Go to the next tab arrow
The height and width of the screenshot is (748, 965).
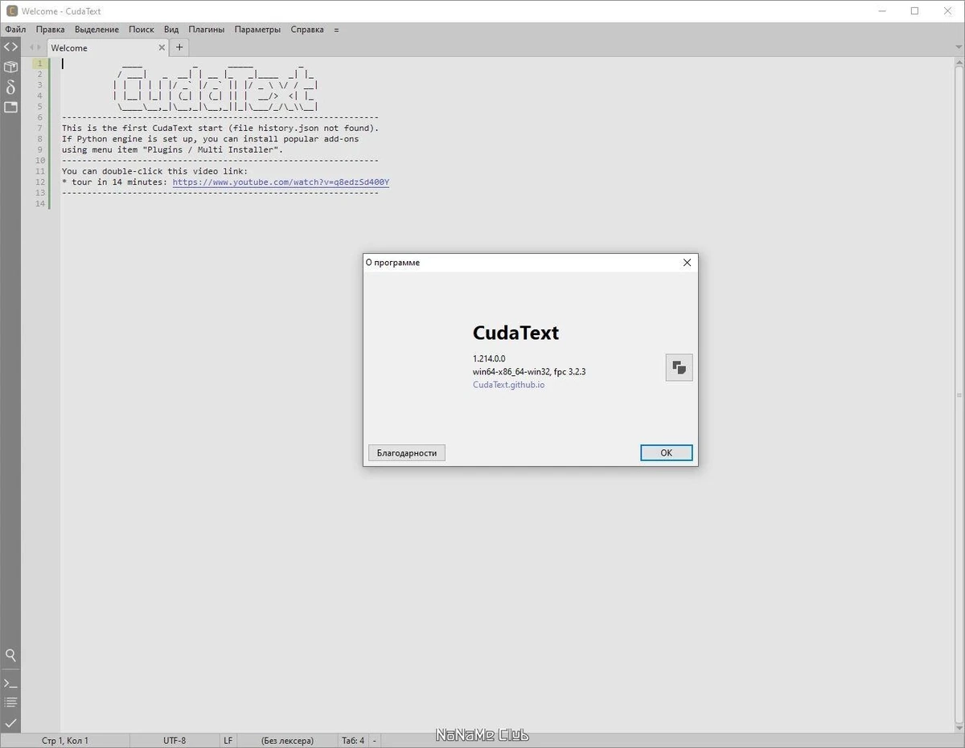(x=39, y=47)
